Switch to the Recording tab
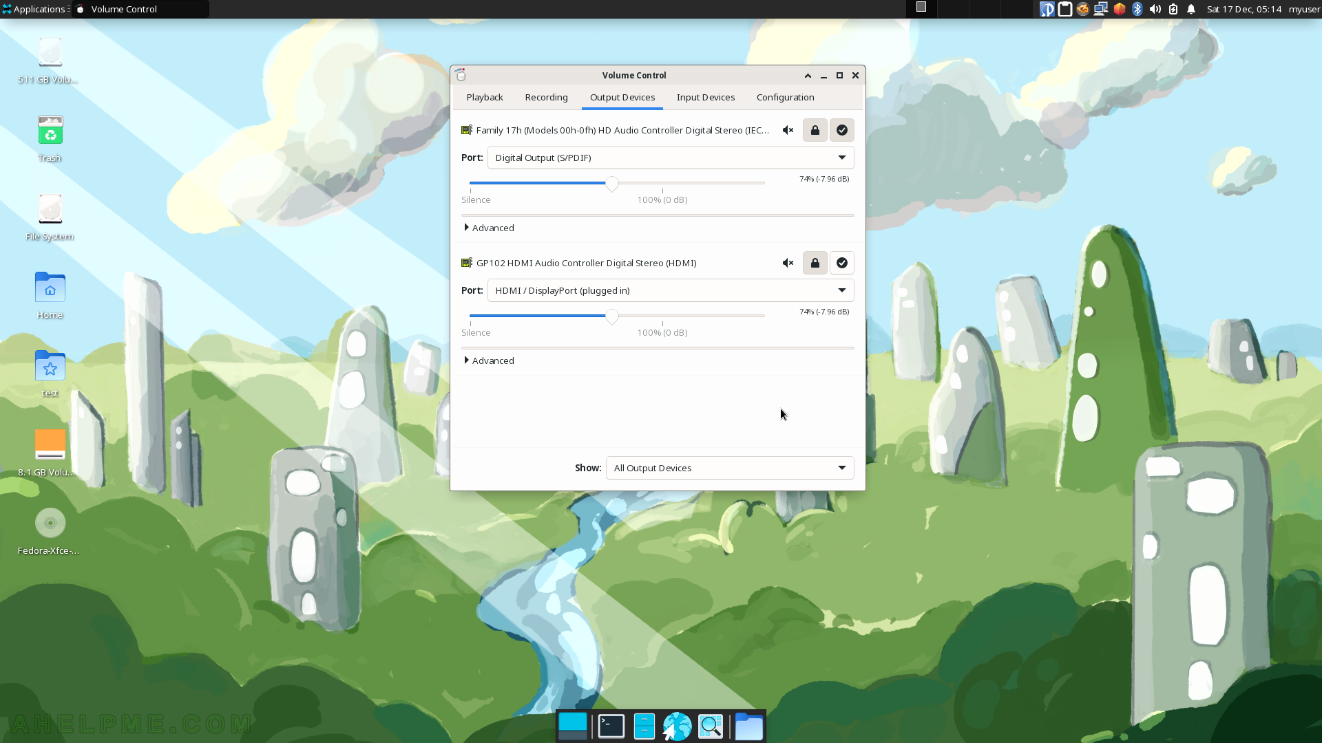1322x743 pixels. pos(547,97)
